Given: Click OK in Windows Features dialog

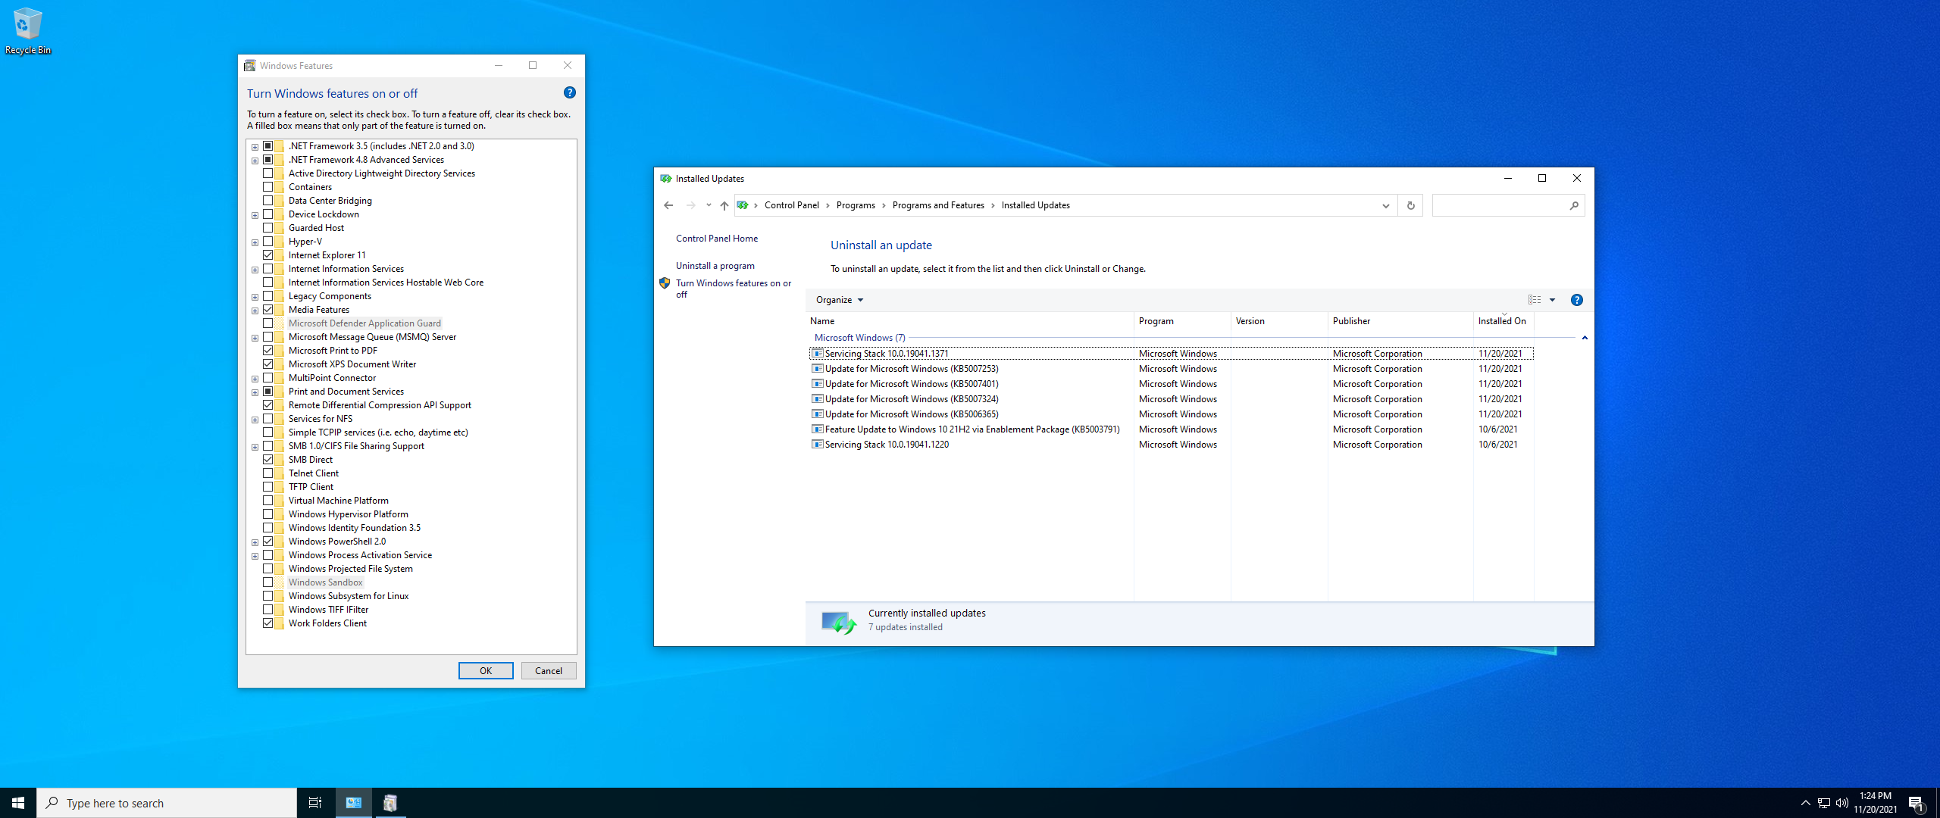Looking at the screenshot, I should (486, 671).
